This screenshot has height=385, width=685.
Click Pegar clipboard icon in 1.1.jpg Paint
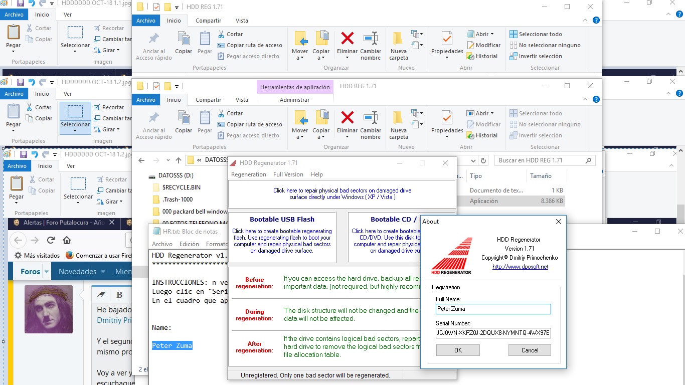(x=14, y=32)
